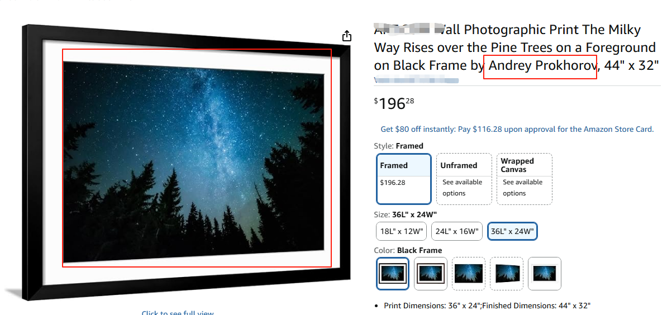Pick the 24L" x 16W" size option

[x=457, y=231]
